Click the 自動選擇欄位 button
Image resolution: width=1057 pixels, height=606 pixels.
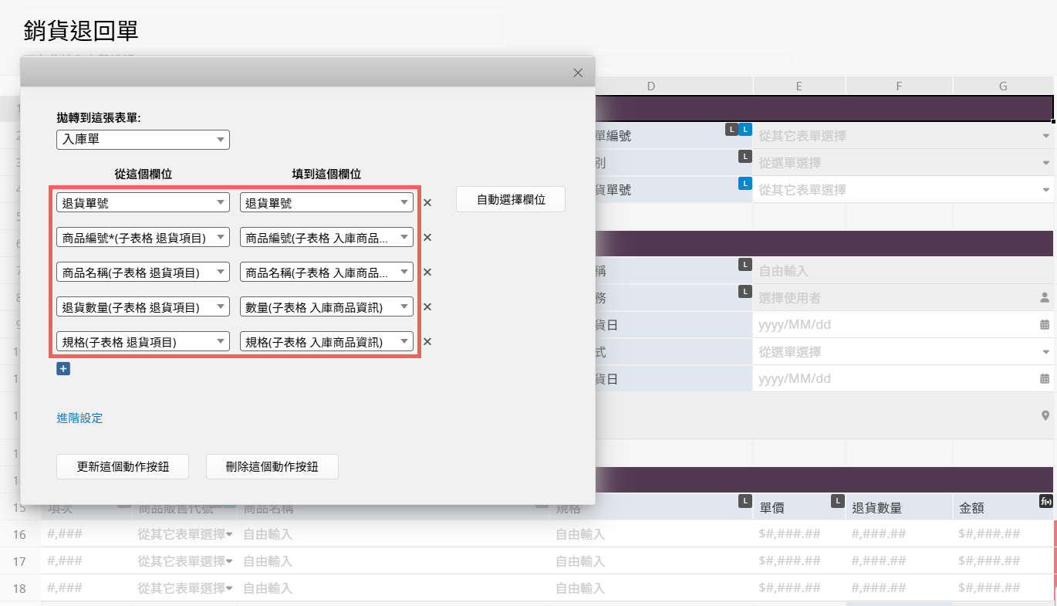511,199
